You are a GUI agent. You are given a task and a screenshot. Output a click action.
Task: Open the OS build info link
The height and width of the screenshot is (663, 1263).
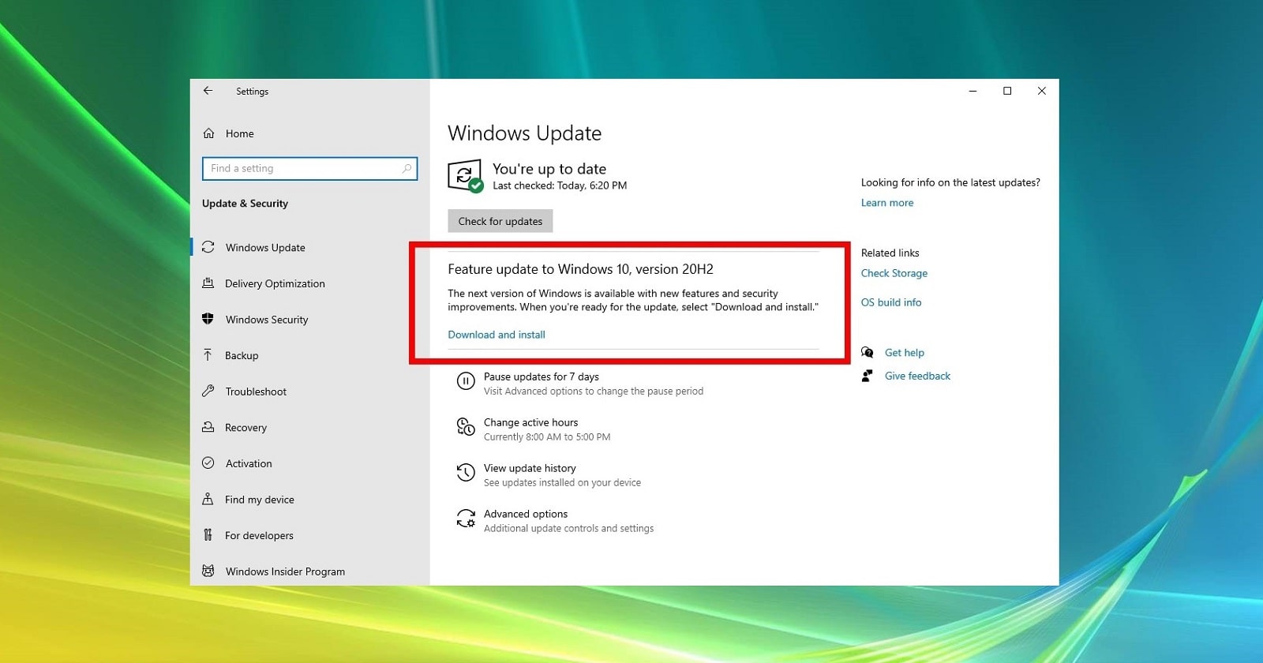[891, 302]
